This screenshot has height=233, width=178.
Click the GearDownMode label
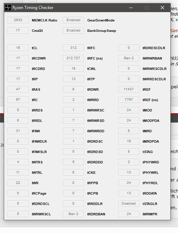[x=101, y=20]
